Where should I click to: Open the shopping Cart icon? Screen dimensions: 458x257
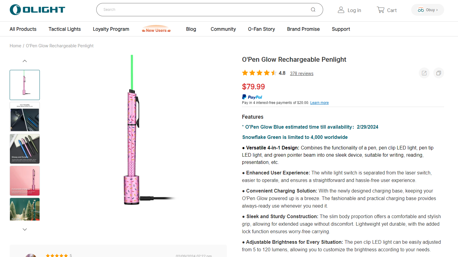click(x=381, y=9)
